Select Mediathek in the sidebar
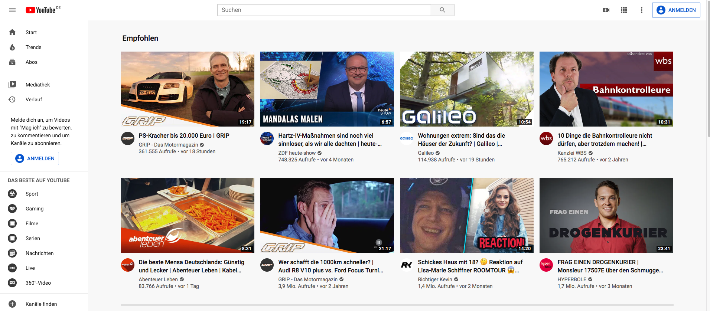This screenshot has width=710, height=311. coord(44,85)
